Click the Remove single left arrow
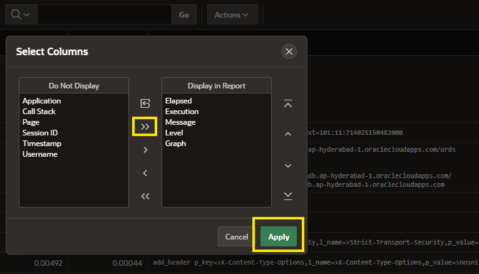 click(145, 173)
